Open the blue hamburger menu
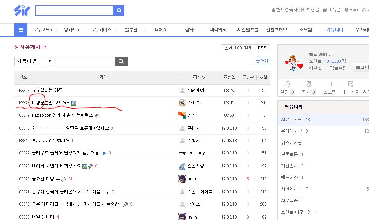The height and width of the screenshot is (220, 369). 21,30
